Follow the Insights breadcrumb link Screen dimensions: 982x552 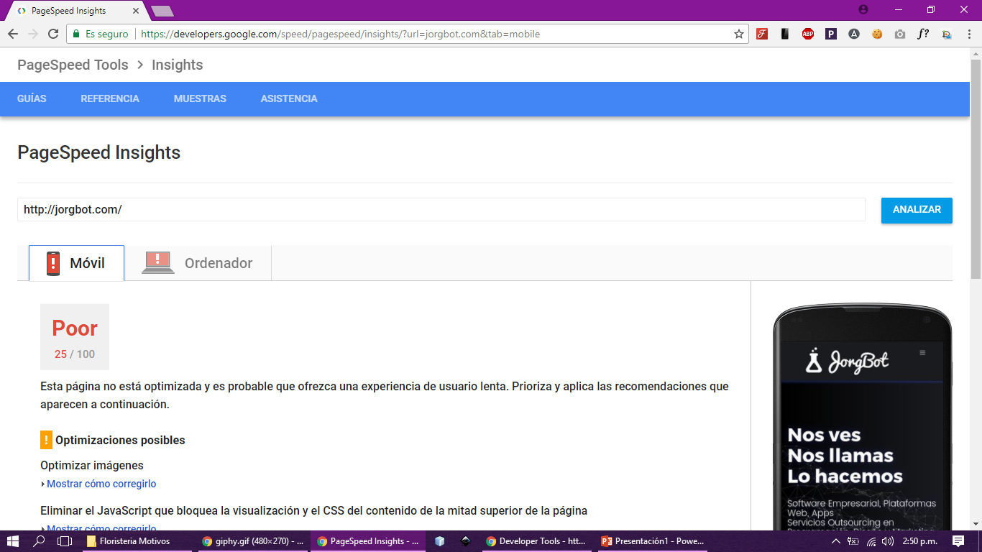click(x=177, y=65)
